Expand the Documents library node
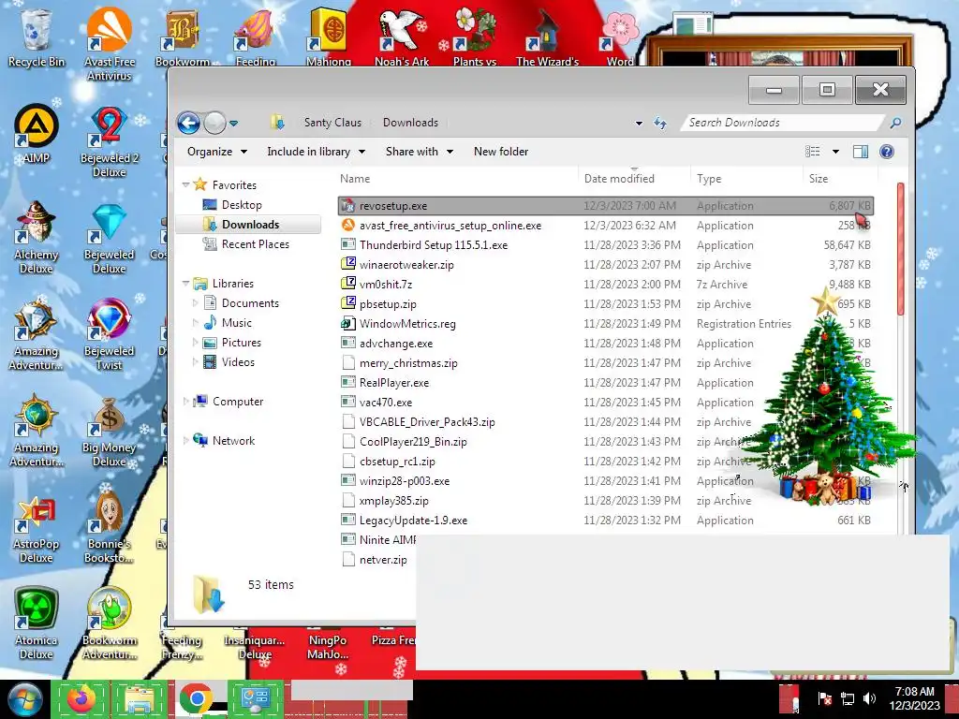 (x=195, y=302)
